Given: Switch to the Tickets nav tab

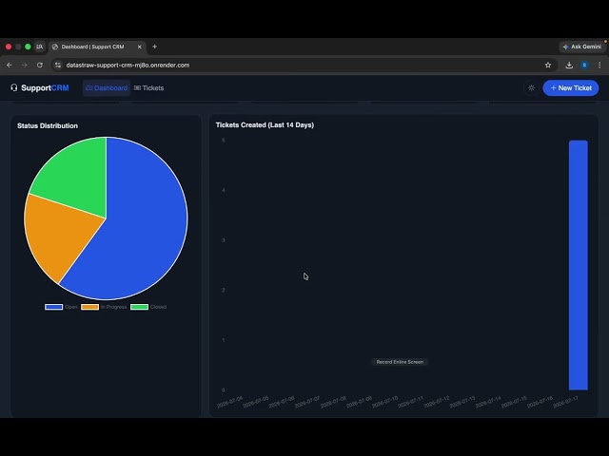Looking at the screenshot, I should [x=148, y=88].
